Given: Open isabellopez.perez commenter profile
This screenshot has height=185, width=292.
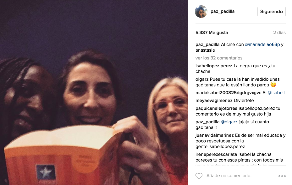Looking at the screenshot, I should tap(214, 66).
